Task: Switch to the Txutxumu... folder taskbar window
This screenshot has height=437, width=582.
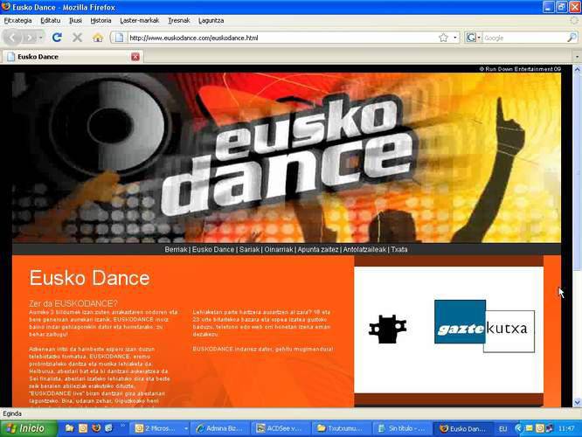Action: [343, 429]
